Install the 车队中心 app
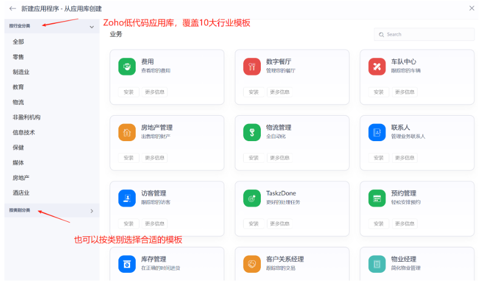479x285 pixels. (x=379, y=92)
